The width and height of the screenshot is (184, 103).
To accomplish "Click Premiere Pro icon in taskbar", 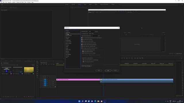I will [105, 101].
